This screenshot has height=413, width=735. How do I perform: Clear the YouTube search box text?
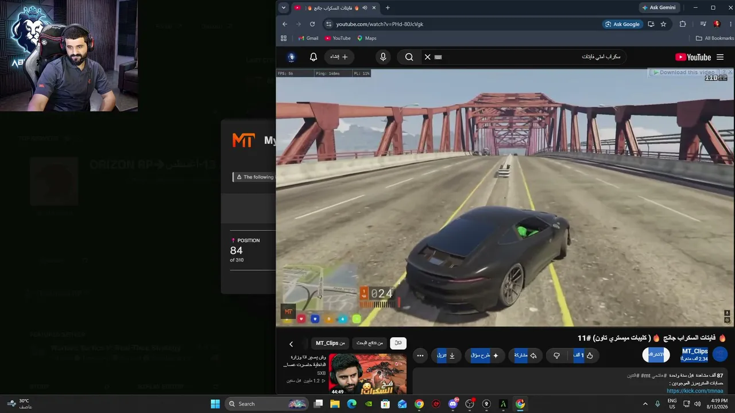427,57
